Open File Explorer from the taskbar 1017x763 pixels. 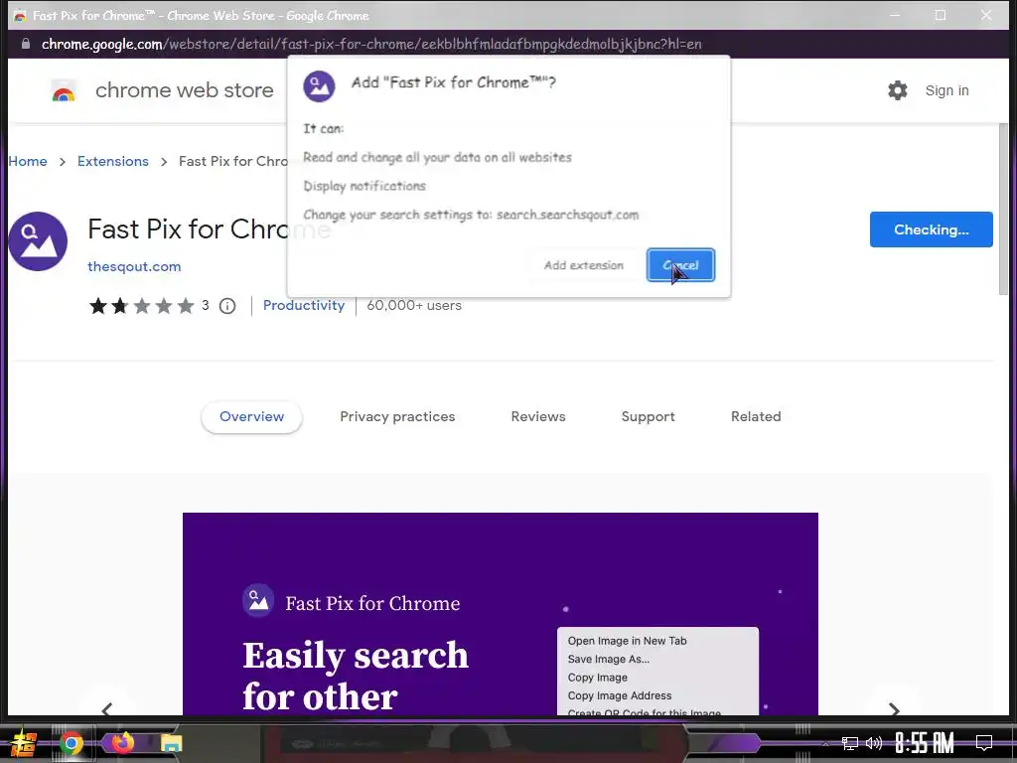click(x=171, y=743)
